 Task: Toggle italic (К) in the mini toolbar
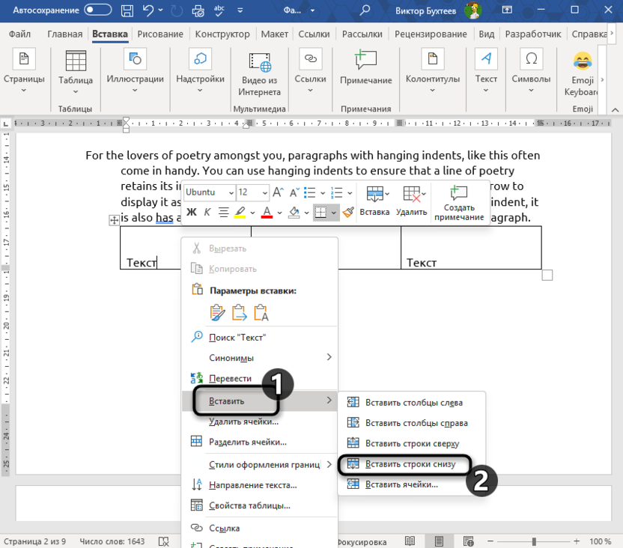(x=207, y=213)
